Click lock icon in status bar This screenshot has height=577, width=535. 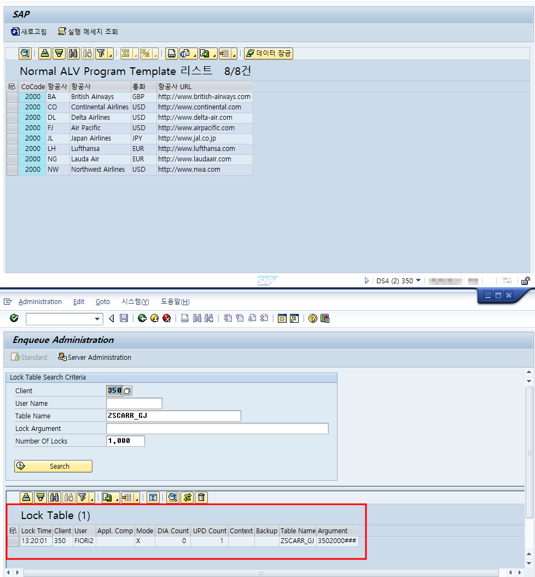[526, 281]
